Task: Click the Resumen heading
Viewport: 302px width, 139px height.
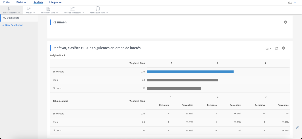Action: coord(60,22)
